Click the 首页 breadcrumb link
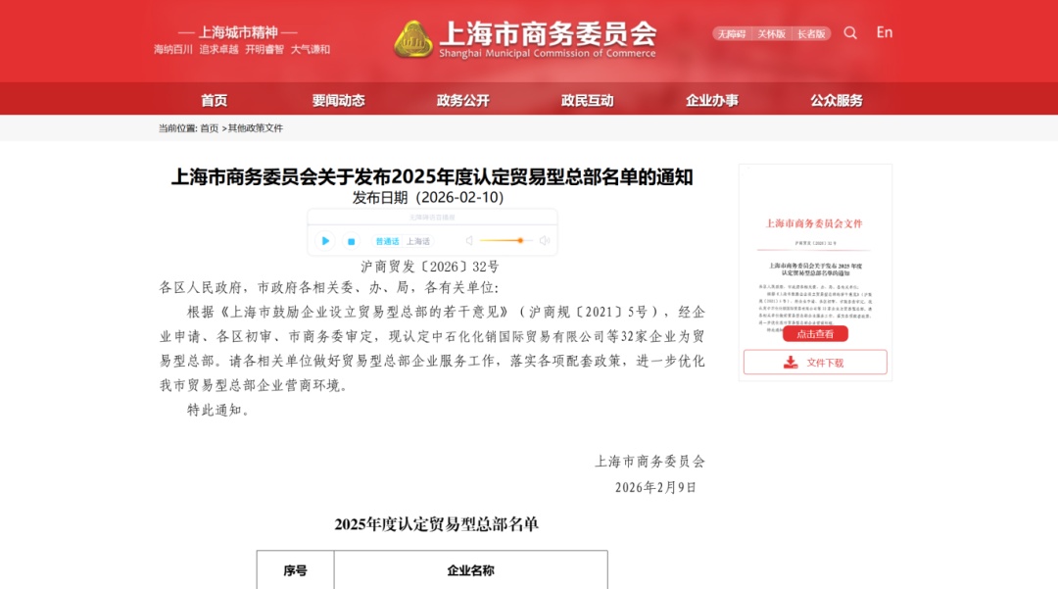1058x589 pixels. point(210,128)
